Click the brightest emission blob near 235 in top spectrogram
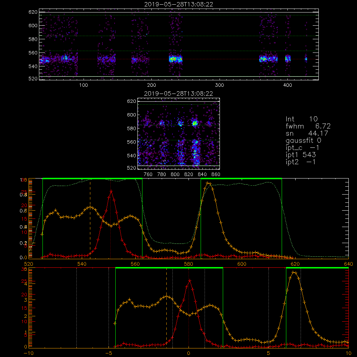 click(x=175, y=59)
